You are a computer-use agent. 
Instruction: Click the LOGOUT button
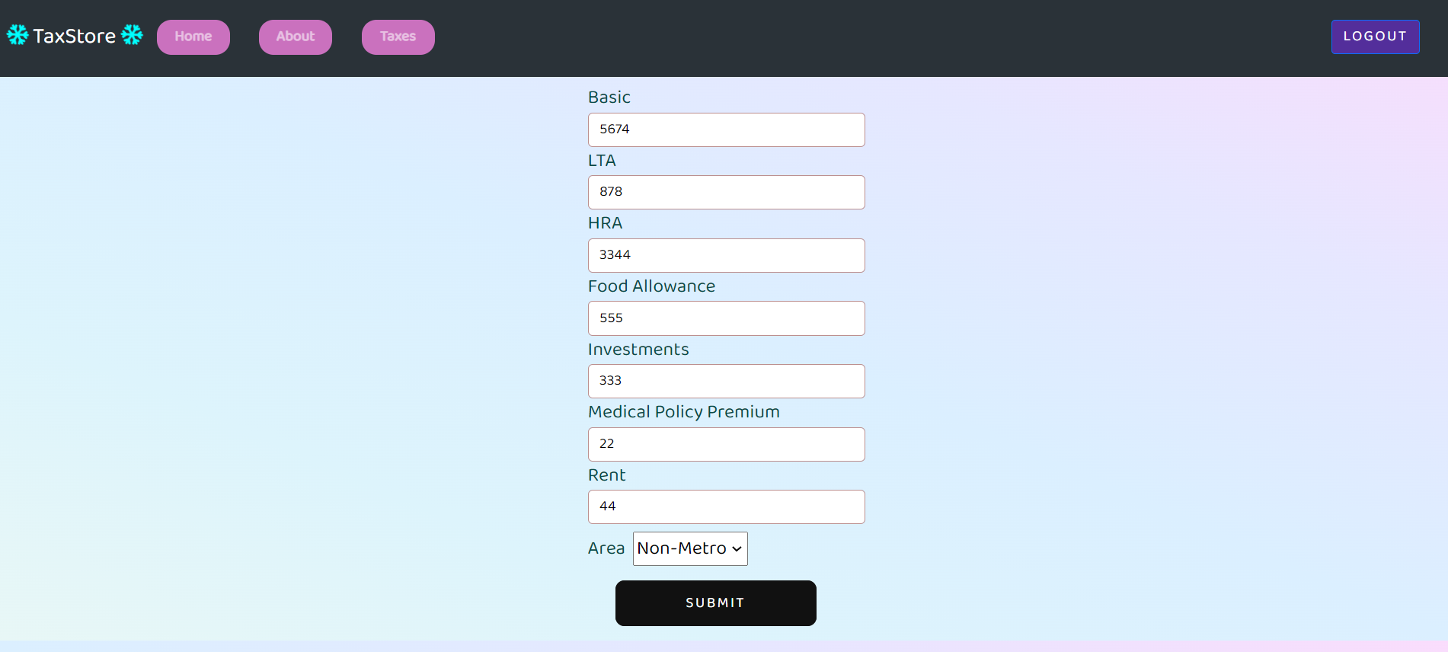click(1374, 36)
